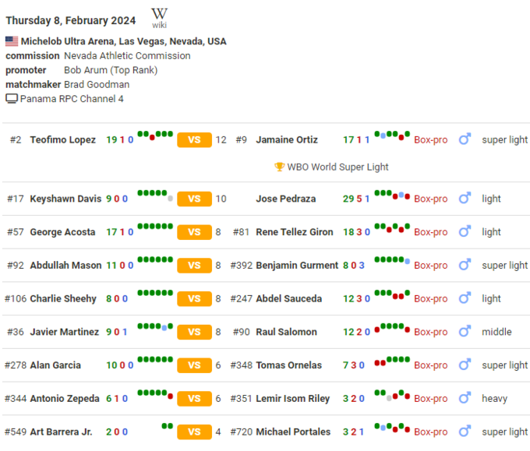
Task: Click VS button in Alan Garcia bout
Action: (x=194, y=365)
